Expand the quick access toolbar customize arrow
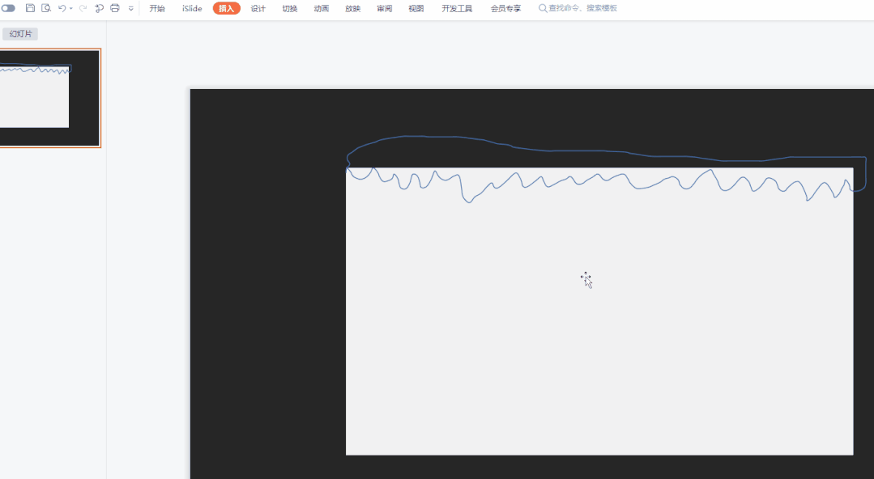The height and width of the screenshot is (479, 874). [131, 9]
